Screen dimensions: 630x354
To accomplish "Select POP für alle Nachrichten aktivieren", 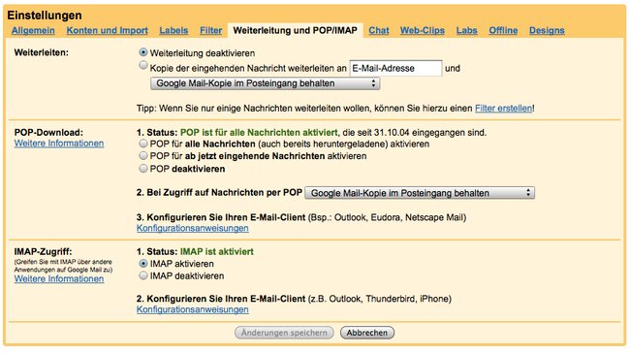I will (143, 144).
